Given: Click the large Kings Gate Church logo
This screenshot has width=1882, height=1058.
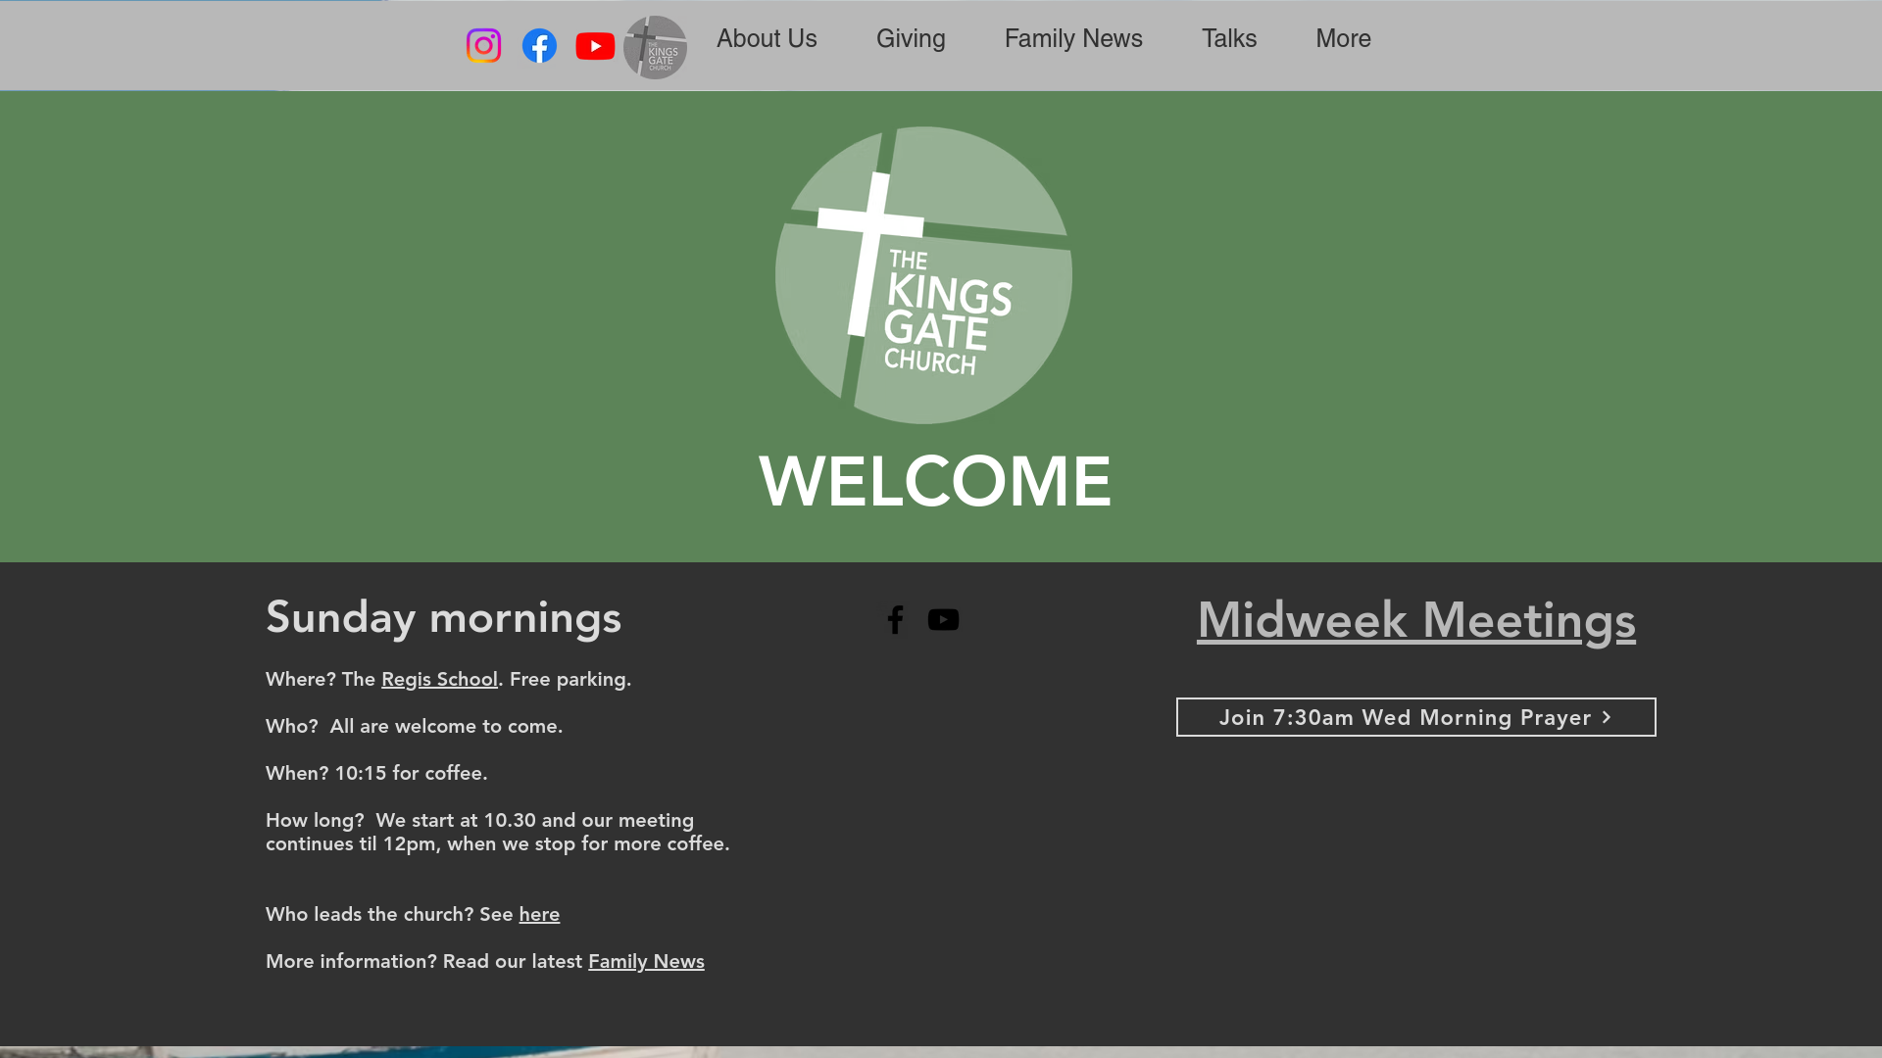Looking at the screenshot, I should [x=923, y=275].
